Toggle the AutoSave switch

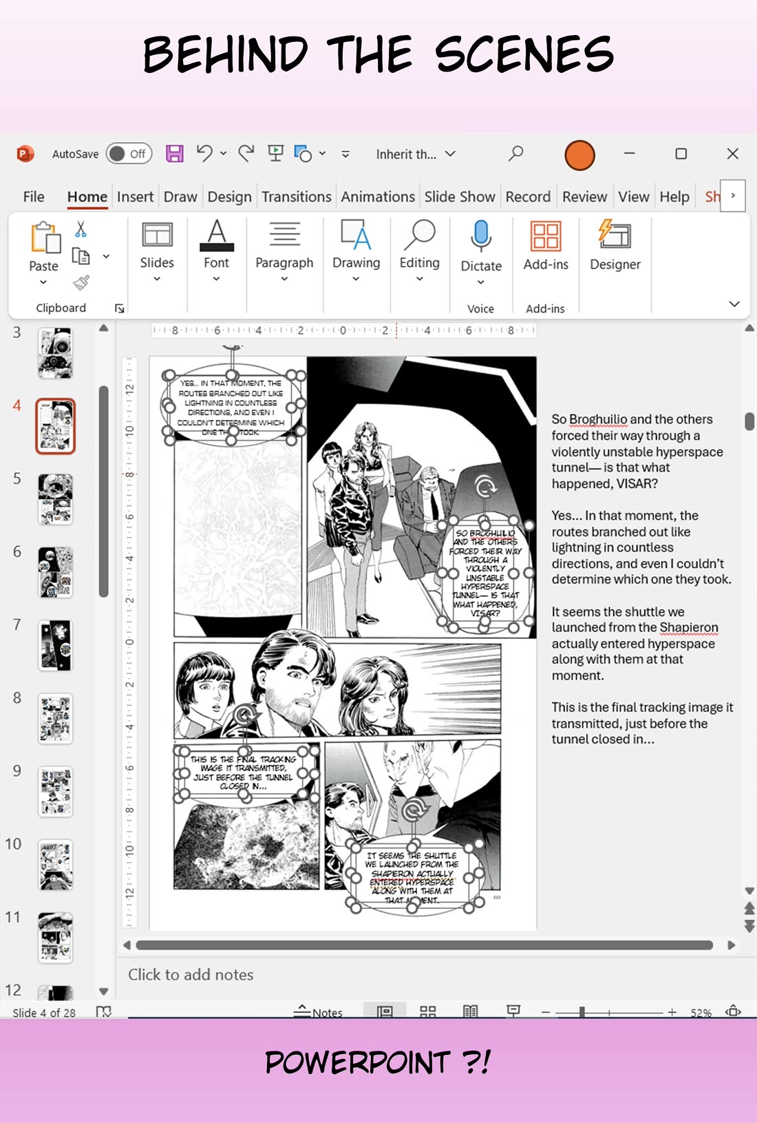click(129, 154)
